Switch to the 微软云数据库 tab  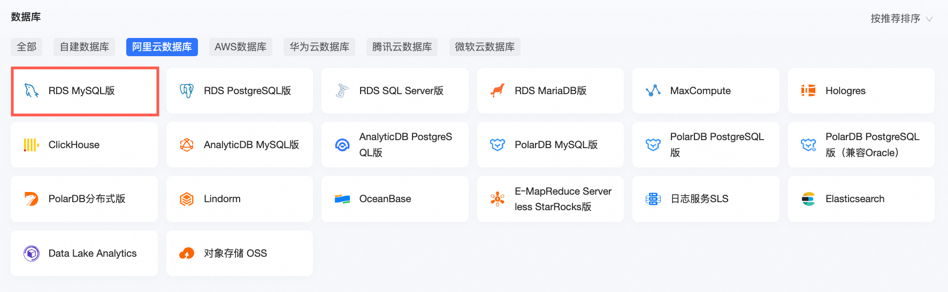485,47
